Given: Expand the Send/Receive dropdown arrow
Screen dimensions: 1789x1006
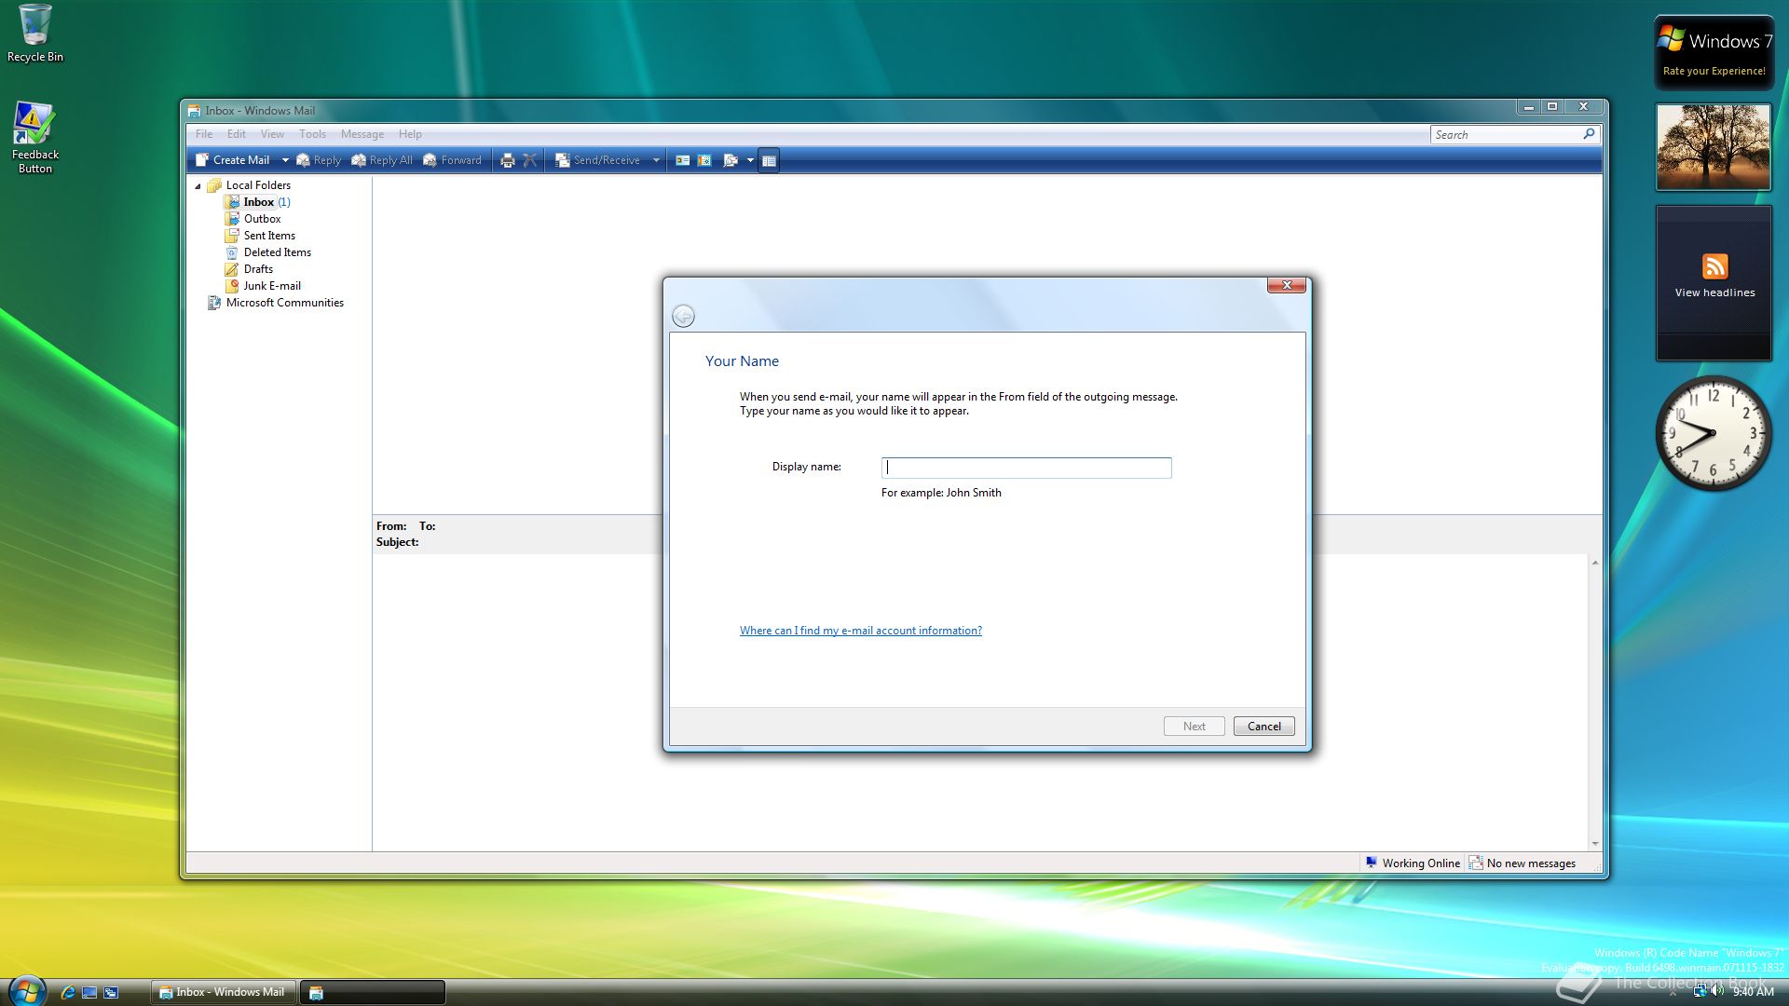Looking at the screenshot, I should click(x=656, y=160).
